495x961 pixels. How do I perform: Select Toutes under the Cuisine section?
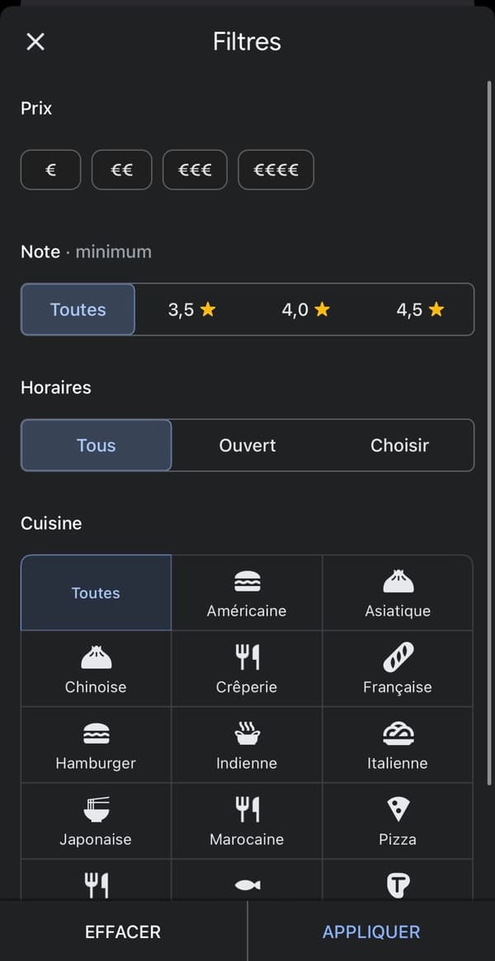click(96, 592)
